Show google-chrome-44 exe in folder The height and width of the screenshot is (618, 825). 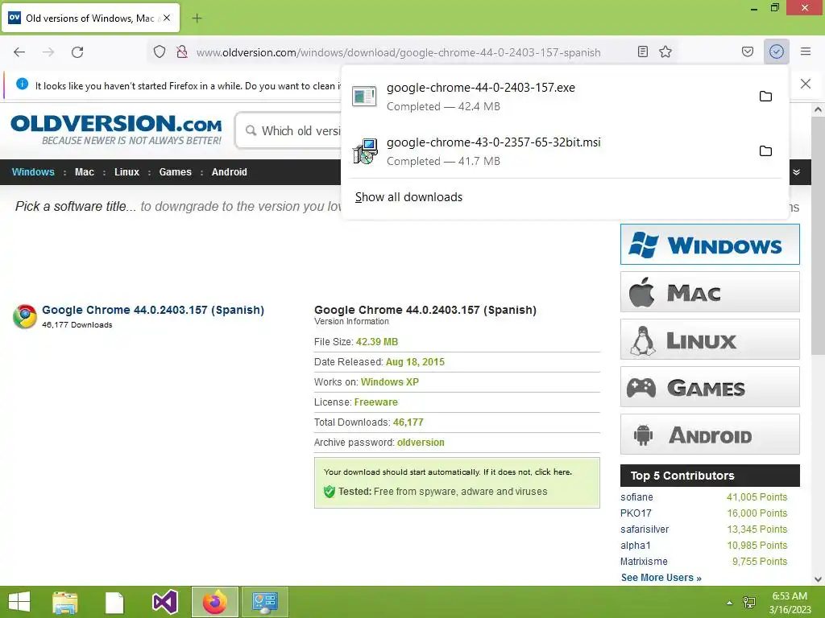tap(765, 97)
